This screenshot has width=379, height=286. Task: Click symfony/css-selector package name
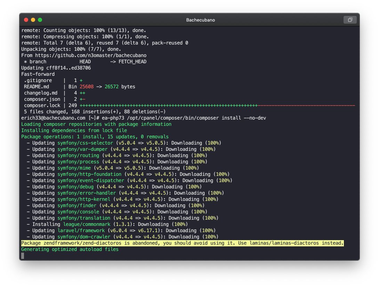coord(85,143)
